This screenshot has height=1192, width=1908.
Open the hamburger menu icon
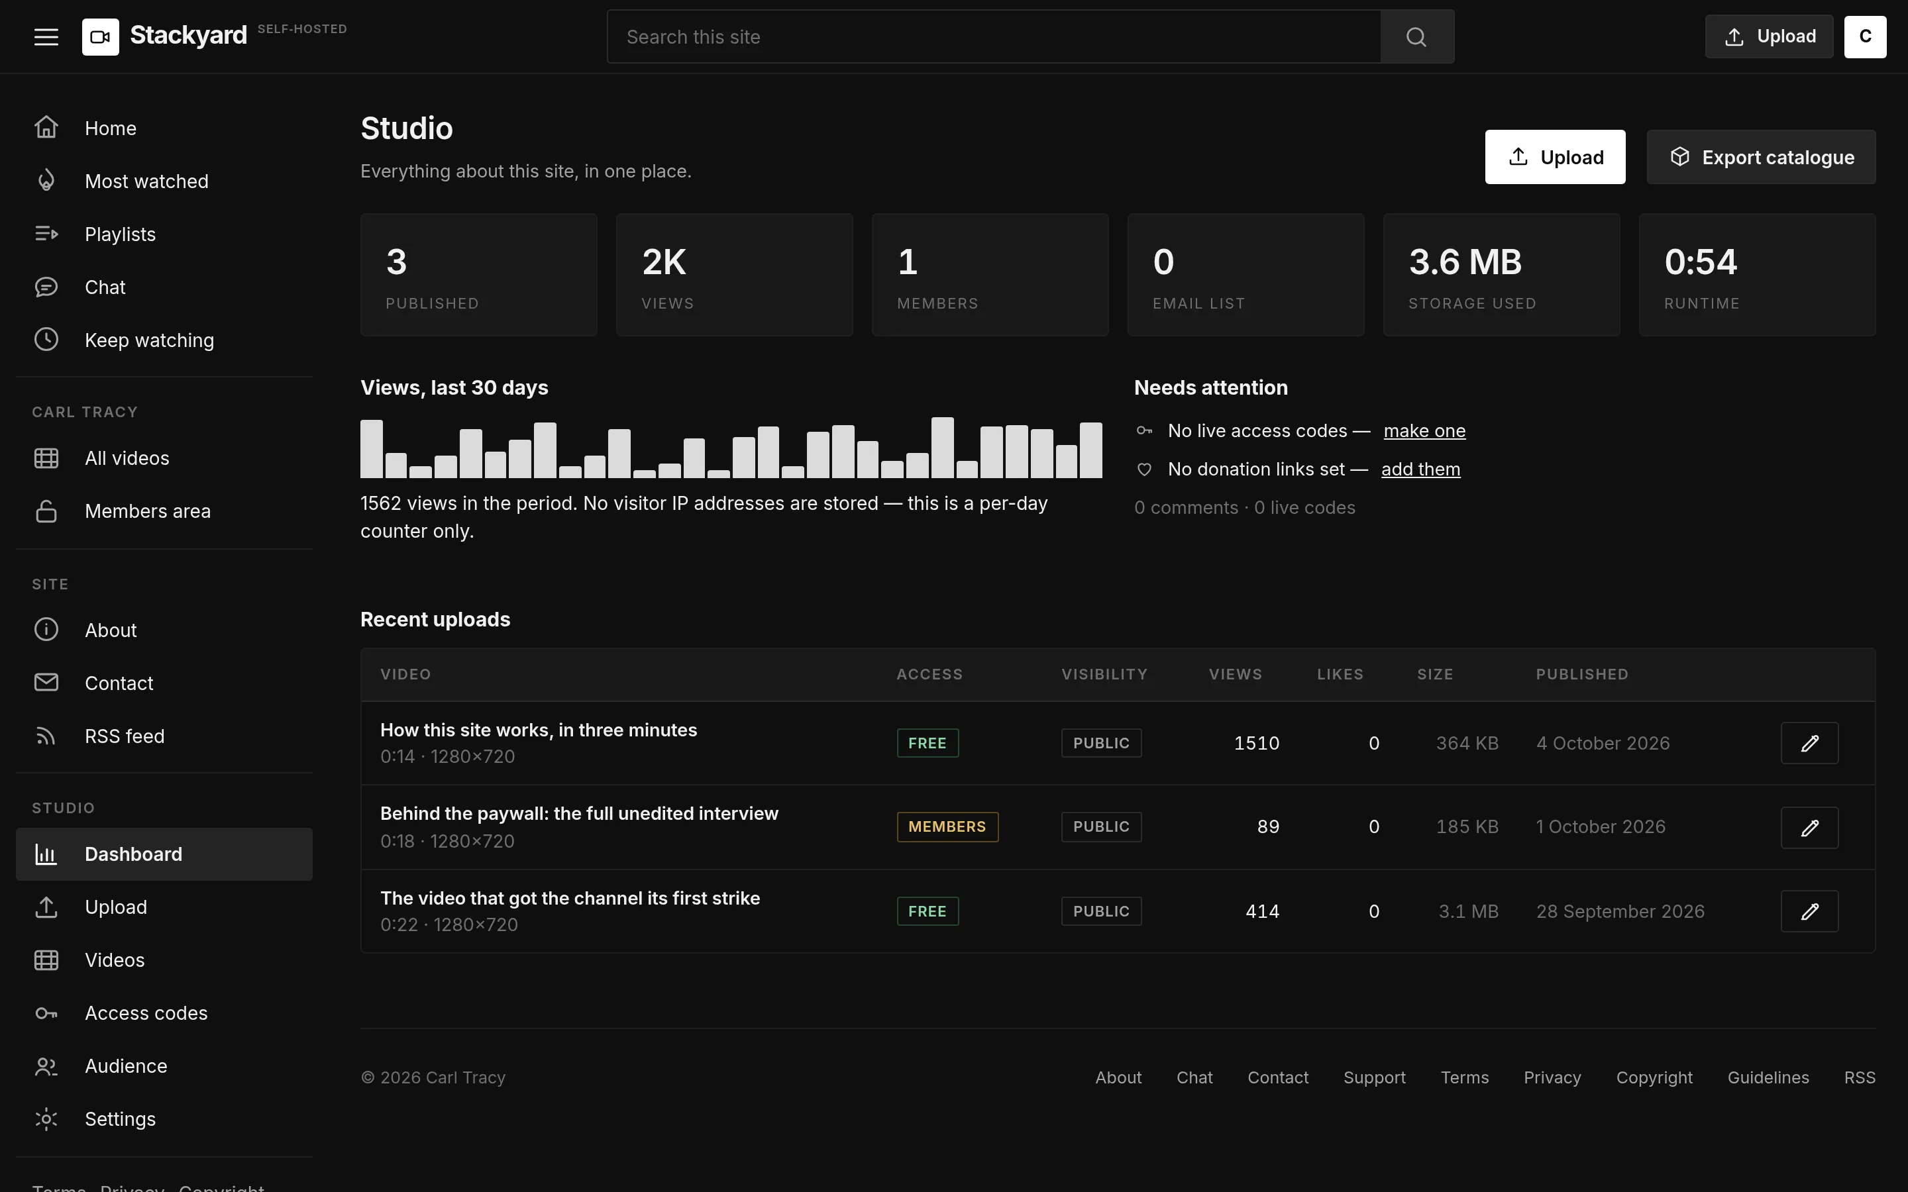tap(46, 37)
